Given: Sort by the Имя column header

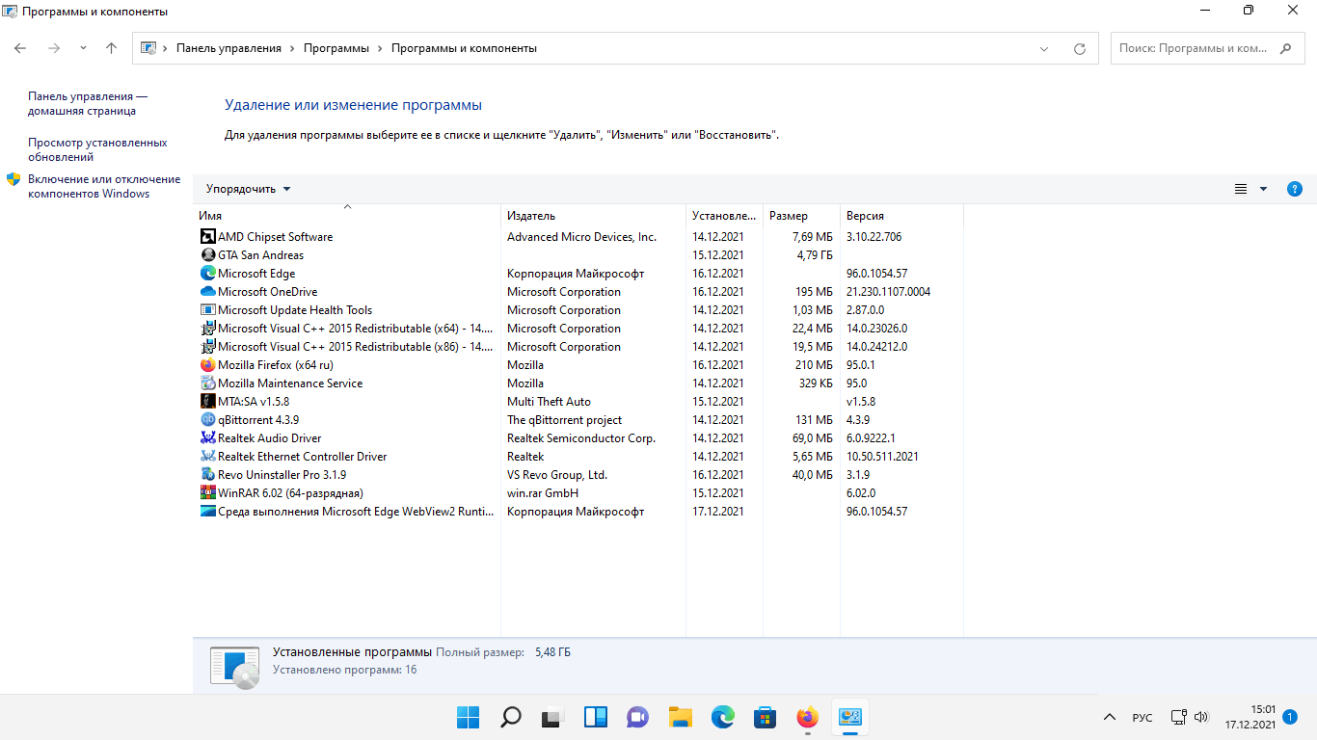Looking at the screenshot, I should pyautogui.click(x=347, y=216).
